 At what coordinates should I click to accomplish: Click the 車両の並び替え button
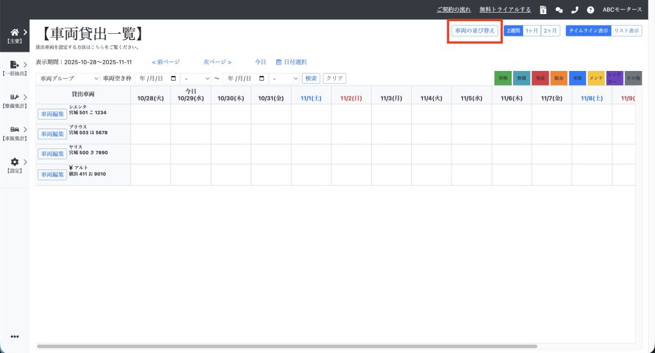click(474, 31)
